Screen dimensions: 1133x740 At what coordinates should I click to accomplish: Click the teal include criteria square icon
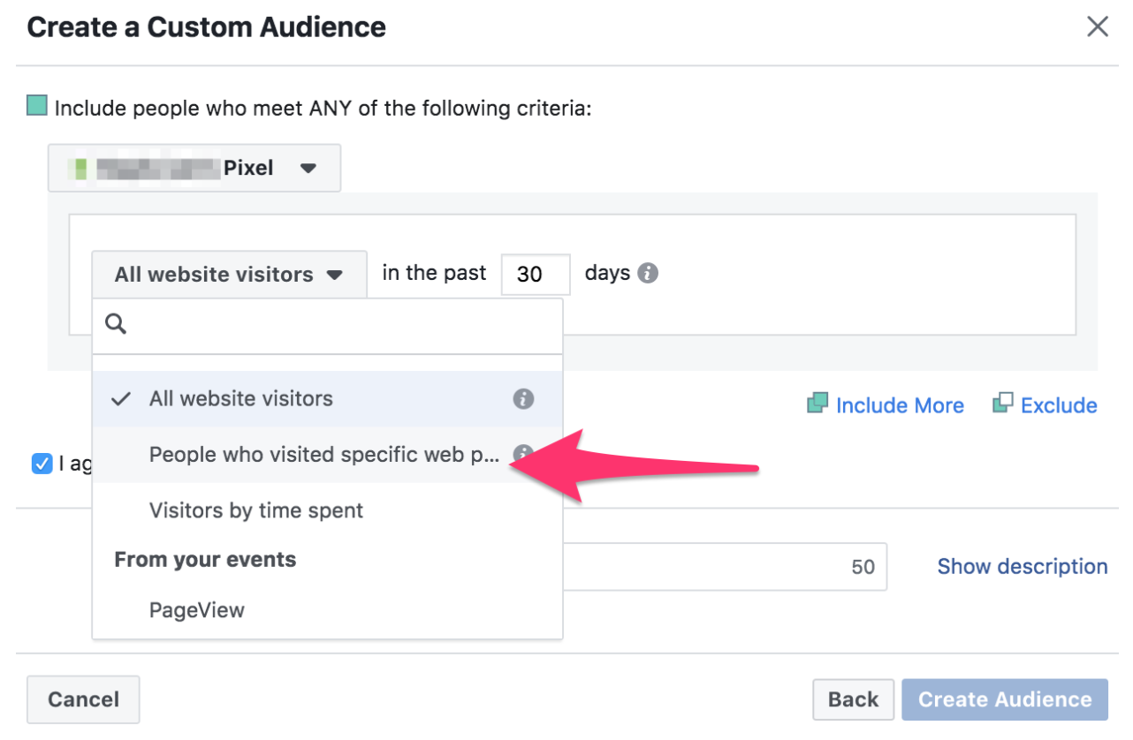(37, 108)
